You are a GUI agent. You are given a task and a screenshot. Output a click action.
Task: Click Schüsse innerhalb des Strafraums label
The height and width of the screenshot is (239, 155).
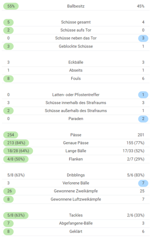[x=76, y=103]
